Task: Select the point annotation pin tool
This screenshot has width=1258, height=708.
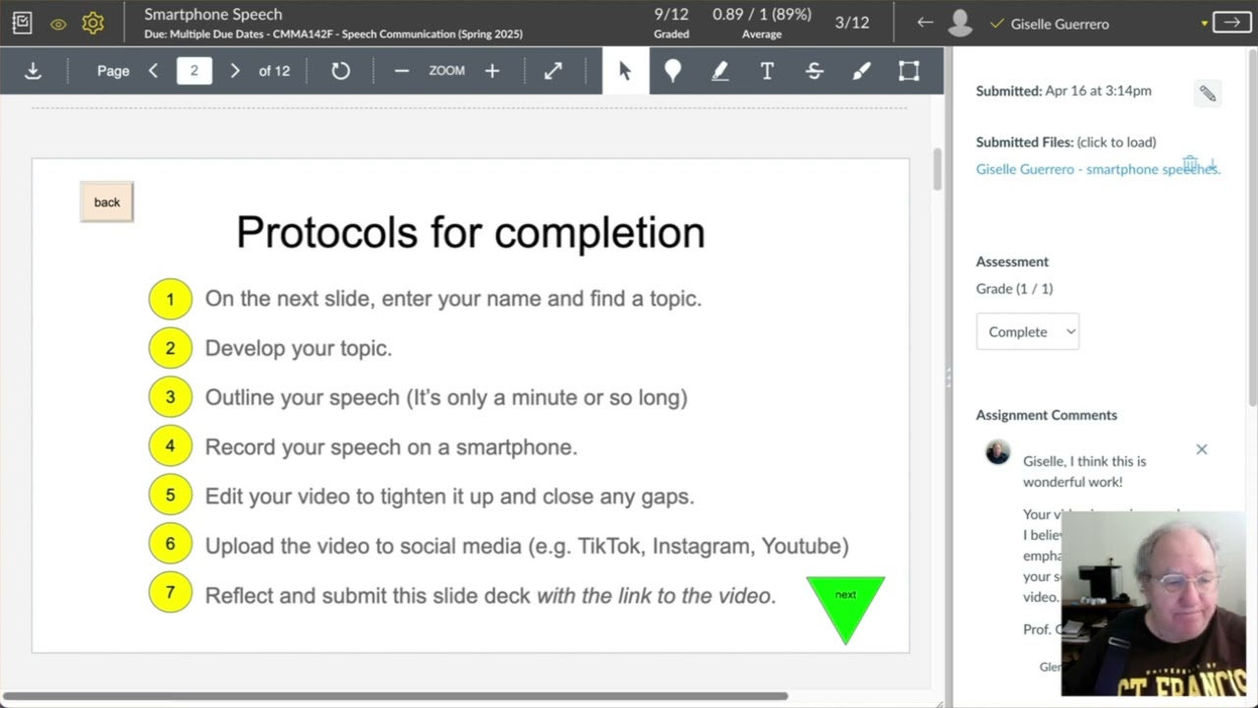Action: point(673,71)
